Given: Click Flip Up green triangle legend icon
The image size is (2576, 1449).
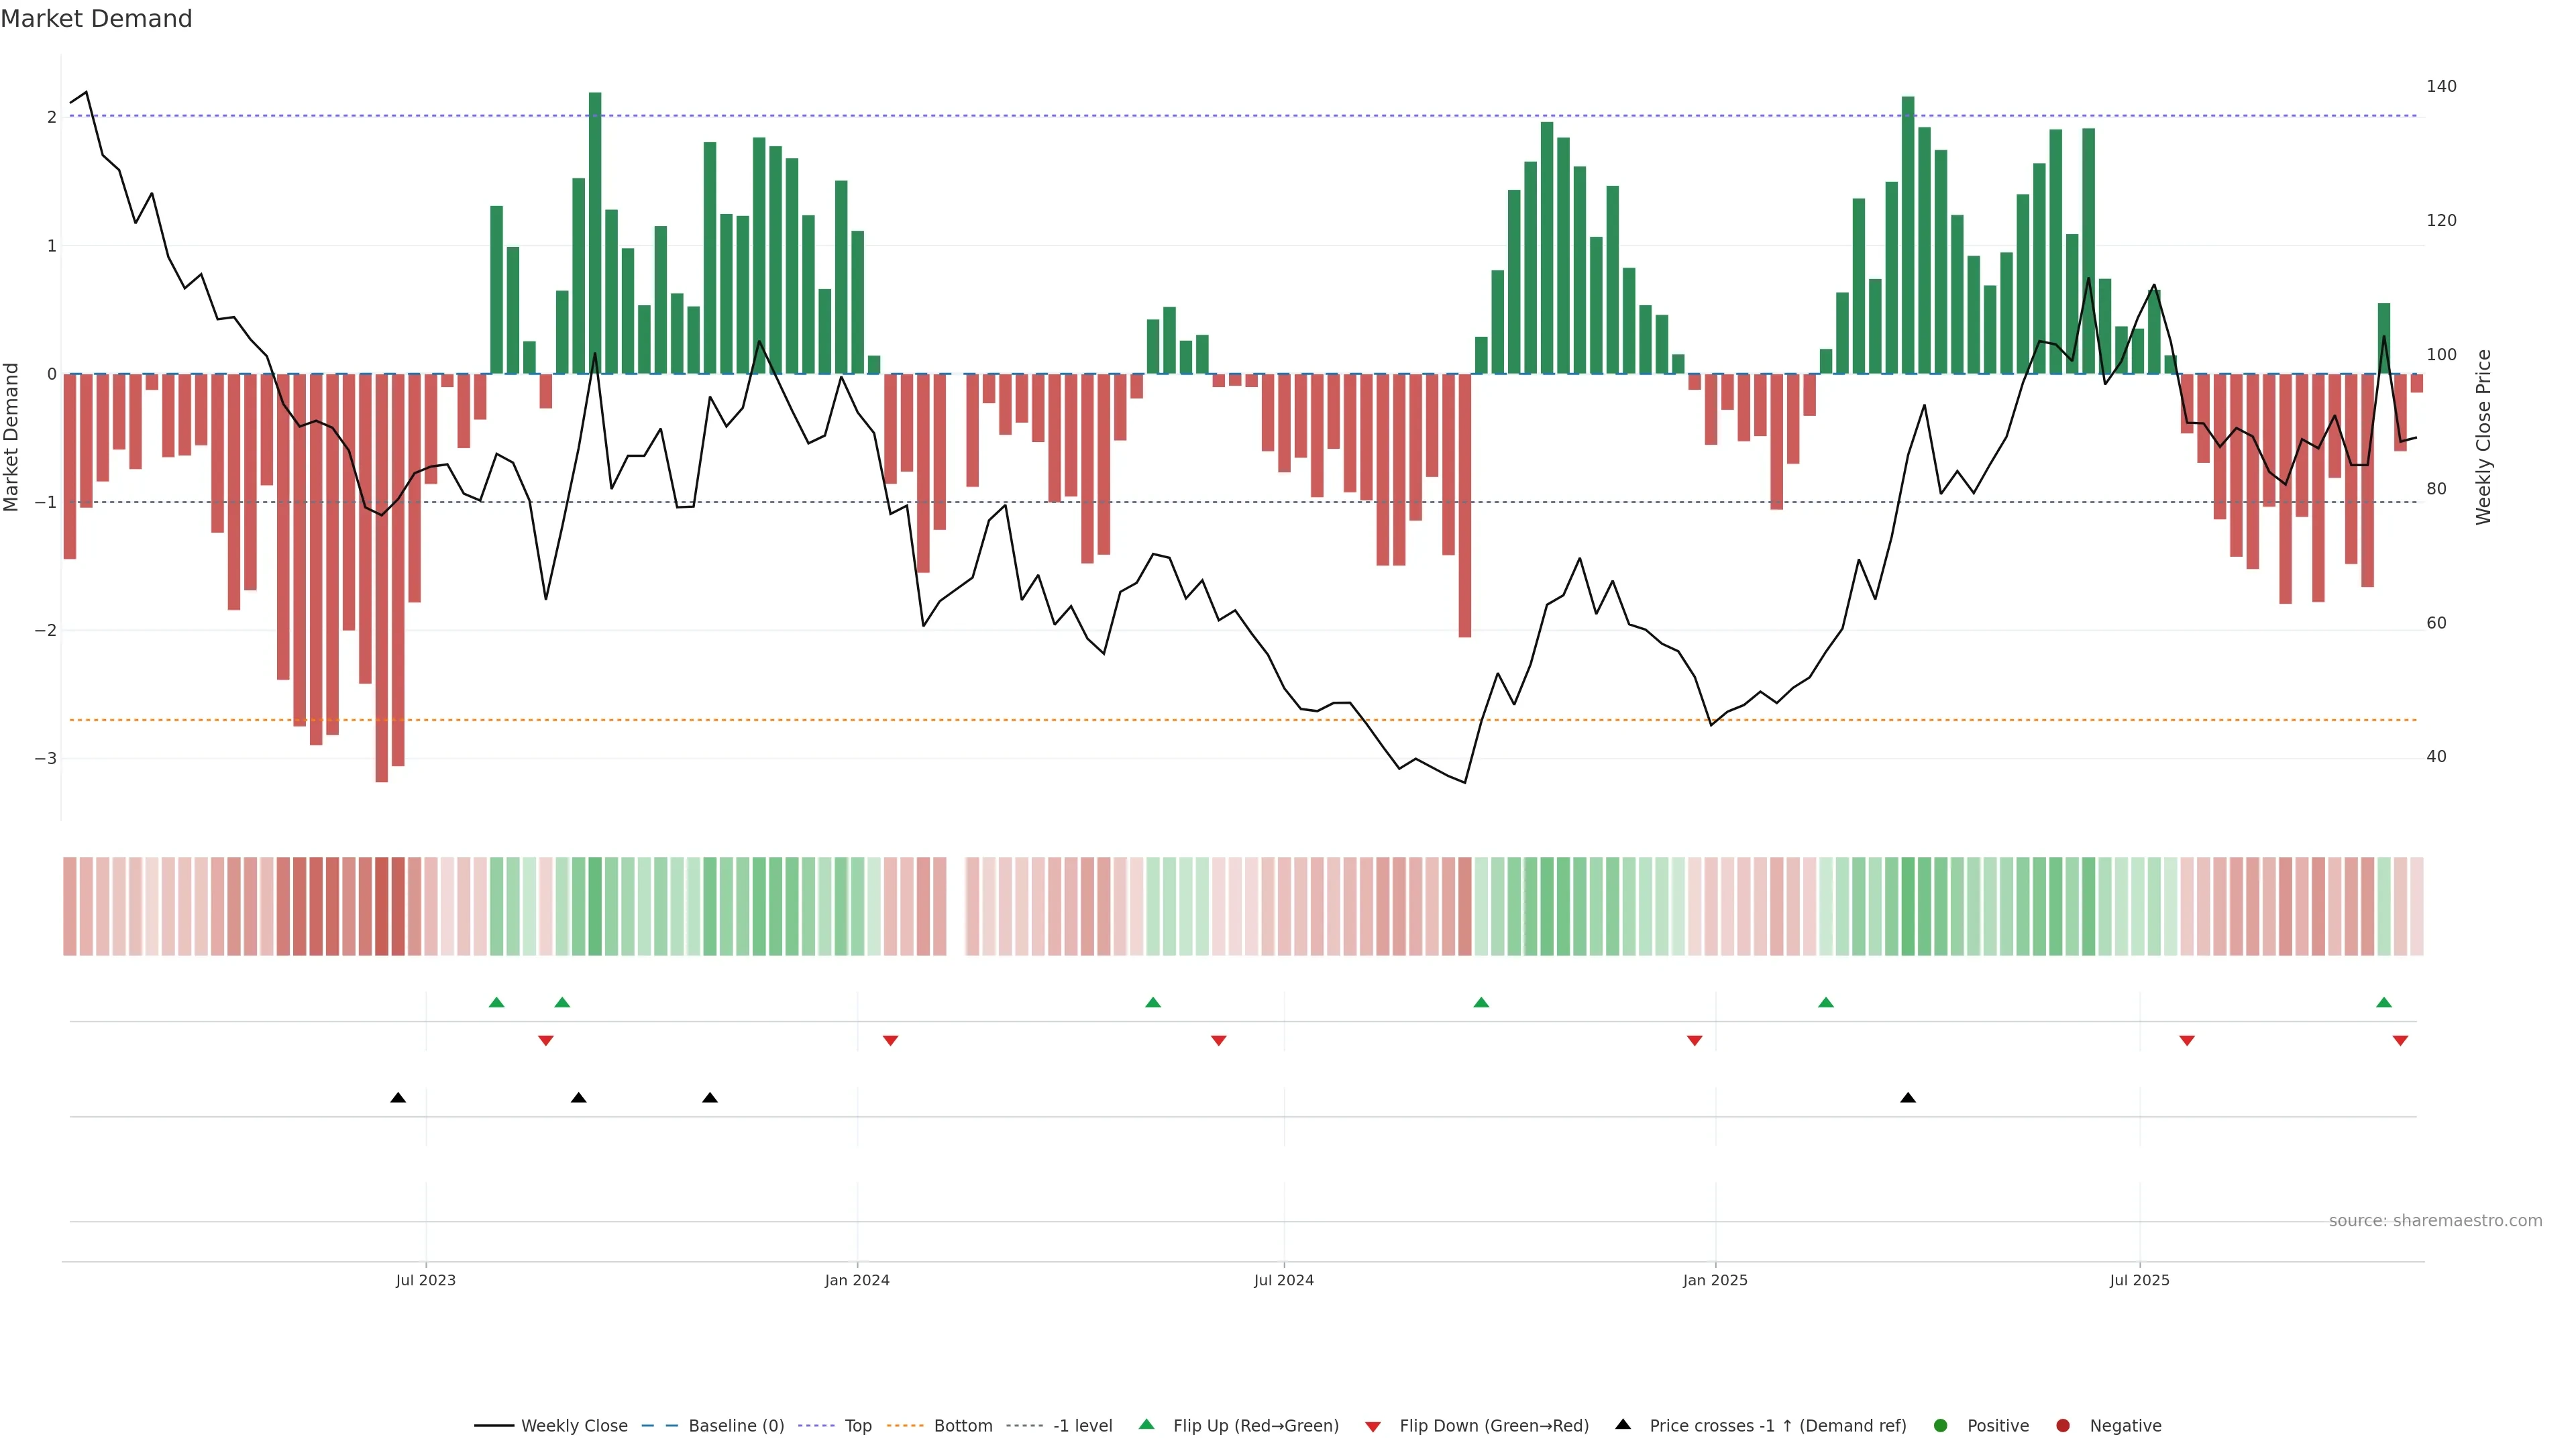Looking at the screenshot, I should [1147, 1424].
